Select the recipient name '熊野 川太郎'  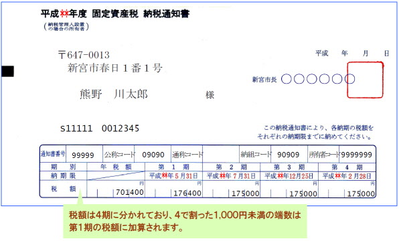coord(114,94)
